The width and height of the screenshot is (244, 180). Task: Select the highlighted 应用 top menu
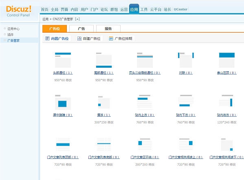[x=134, y=9]
